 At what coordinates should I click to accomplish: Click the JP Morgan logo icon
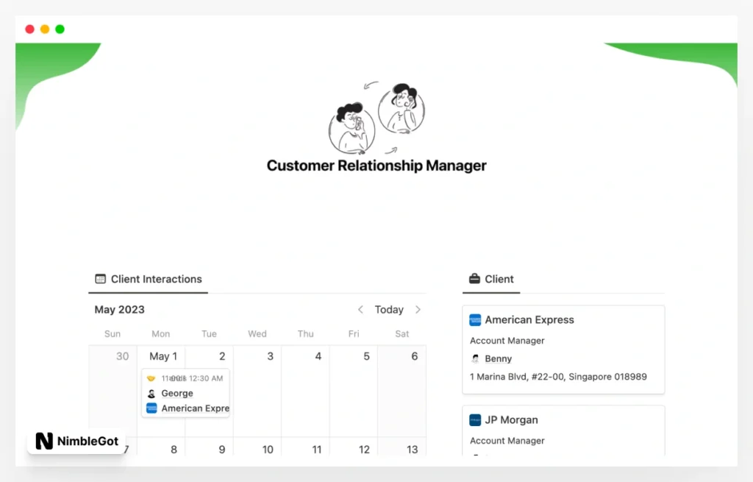(475, 420)
